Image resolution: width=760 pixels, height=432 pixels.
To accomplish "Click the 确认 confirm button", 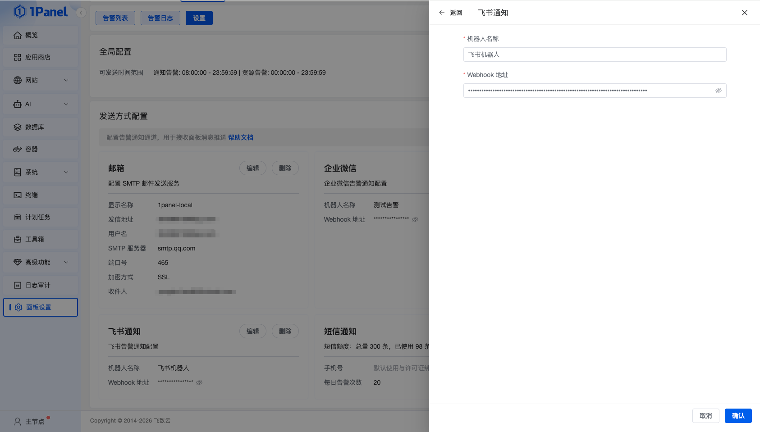I will point(738,416).
